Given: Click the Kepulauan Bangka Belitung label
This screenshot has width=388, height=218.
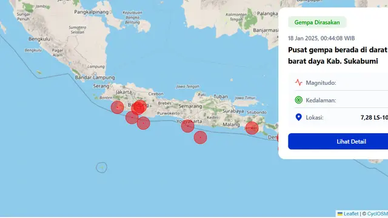Looking at the screenshot, I should [x=132, y=18].
